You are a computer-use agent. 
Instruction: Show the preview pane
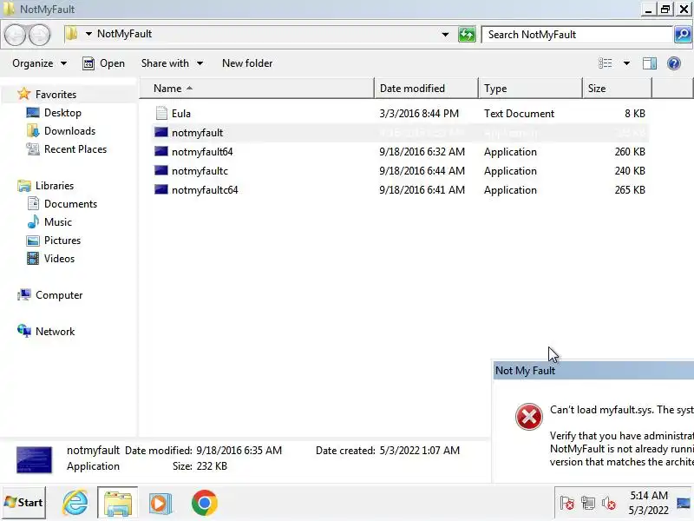(649, 63)
